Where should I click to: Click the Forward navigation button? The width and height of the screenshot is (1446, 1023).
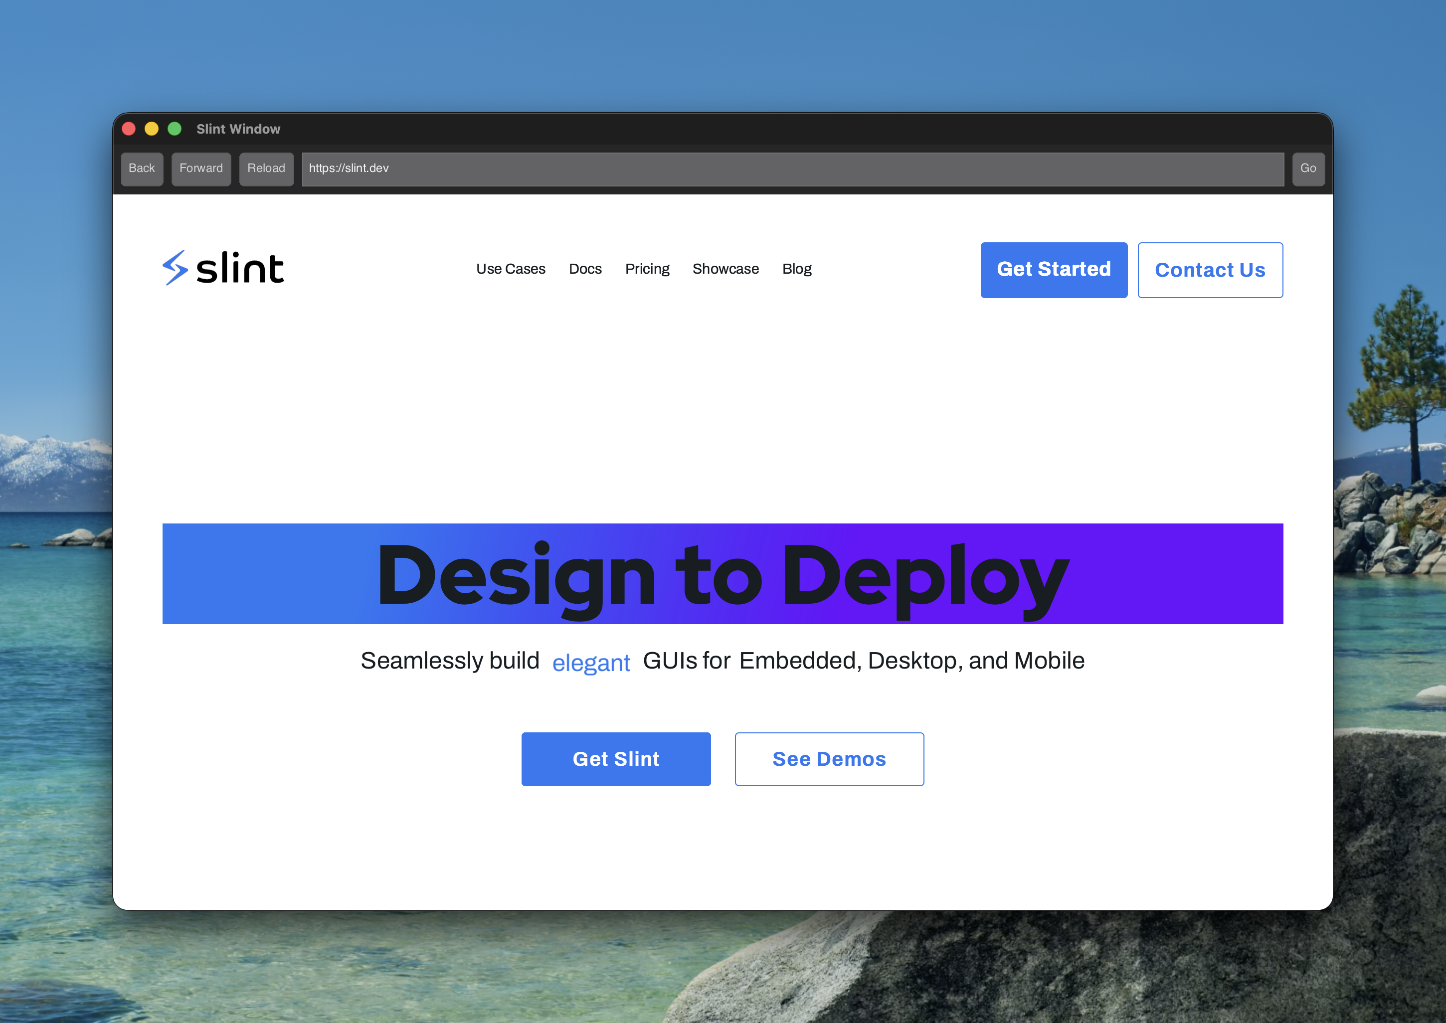[201, 168]
